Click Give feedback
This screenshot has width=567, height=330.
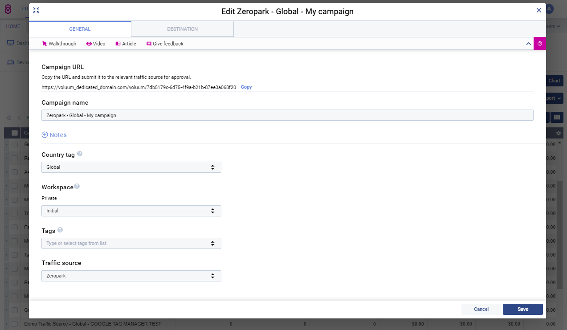(165, 44)
